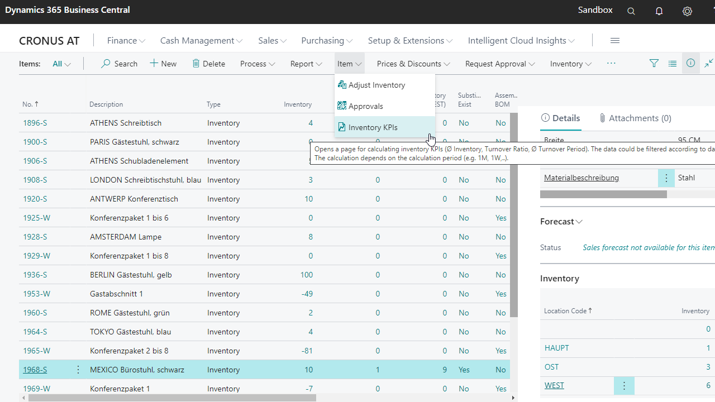The width and height of the screenshot is (715, 402).
Task: Click the Delete trash can action
Action: click(x=208, y=64)
